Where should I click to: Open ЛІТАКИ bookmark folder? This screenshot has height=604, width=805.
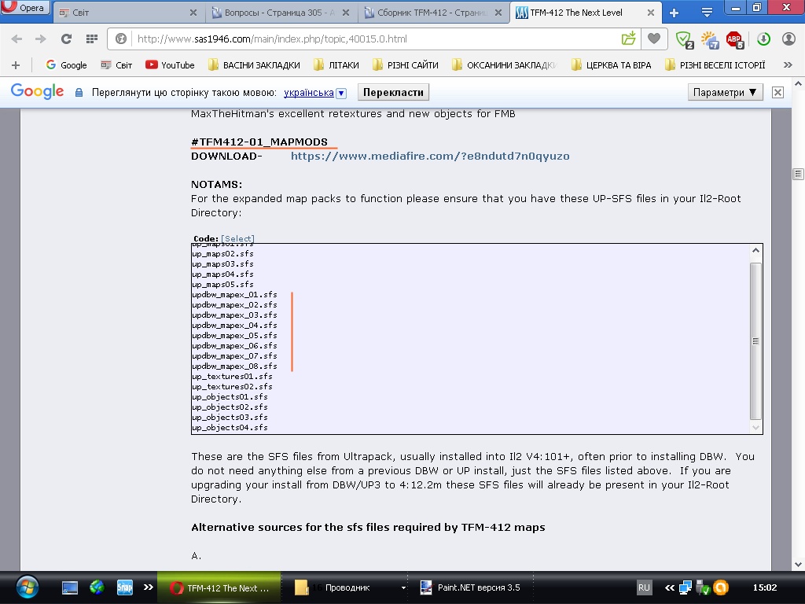pyautogui.click(x=336, y=65)
